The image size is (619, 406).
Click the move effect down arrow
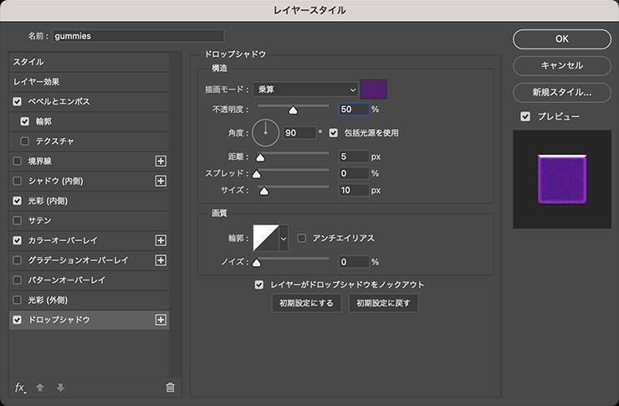point(59,388)
